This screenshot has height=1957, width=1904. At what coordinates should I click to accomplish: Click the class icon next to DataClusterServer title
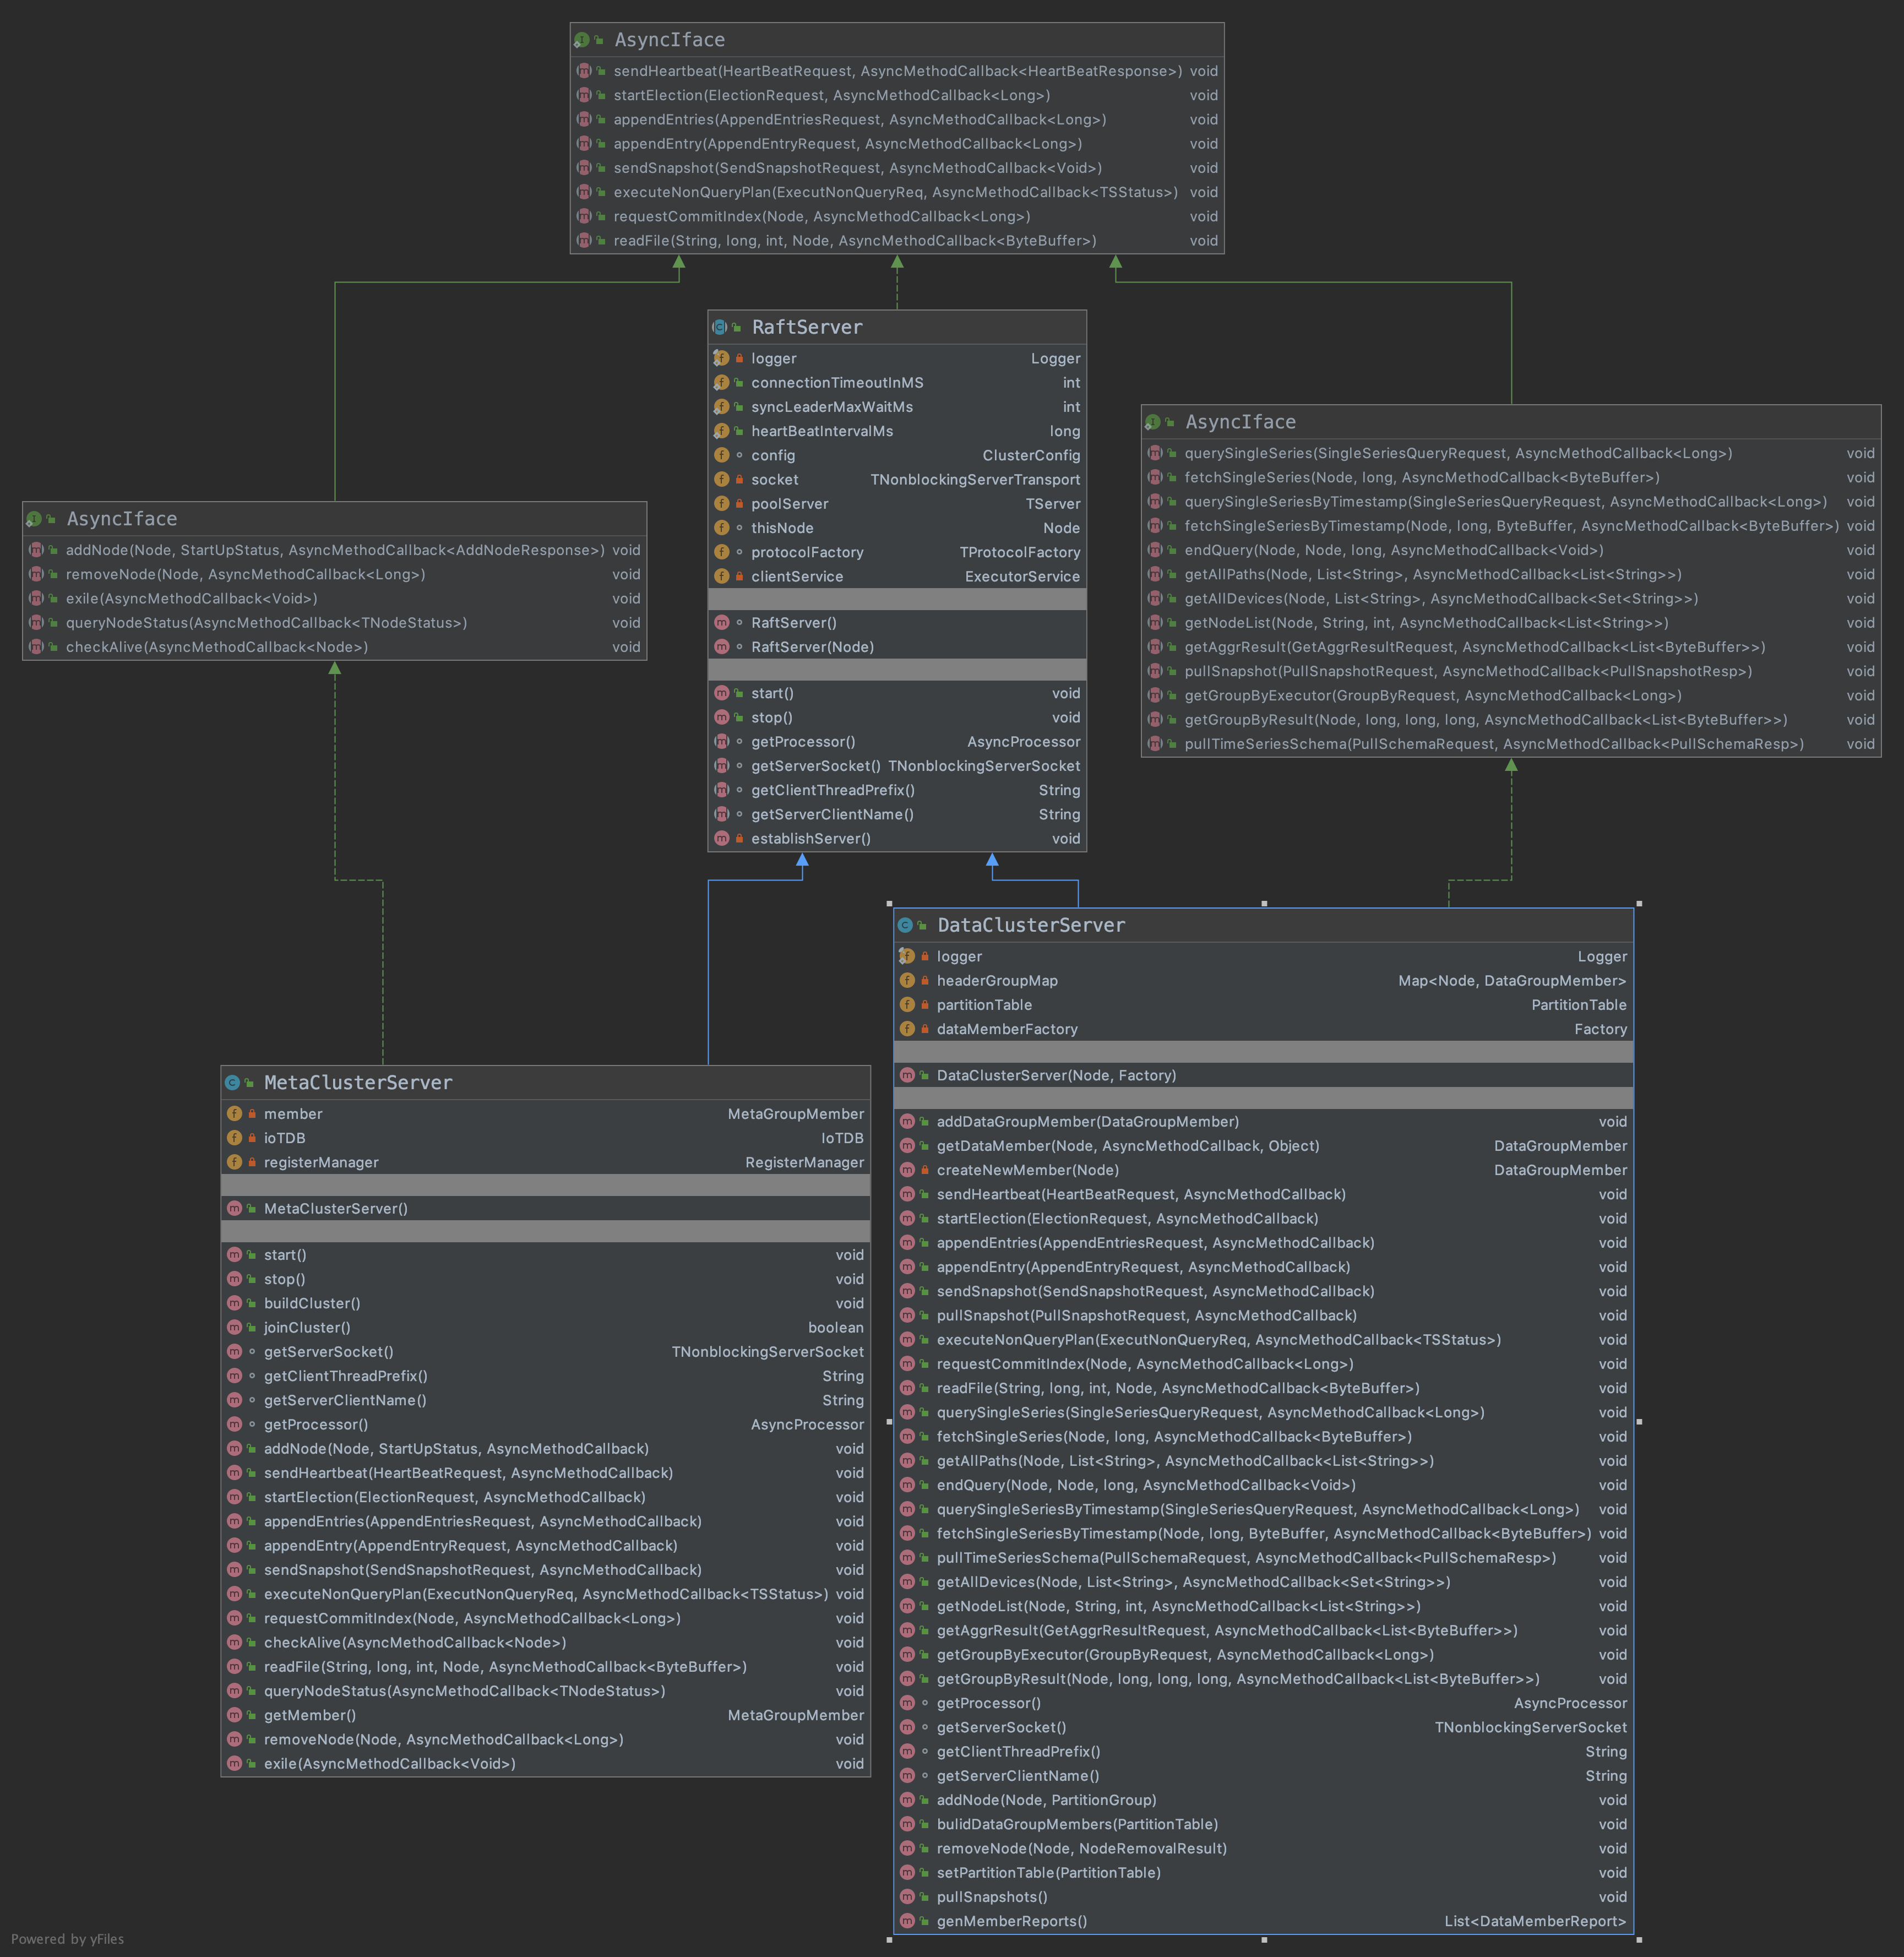pos(905,925)
